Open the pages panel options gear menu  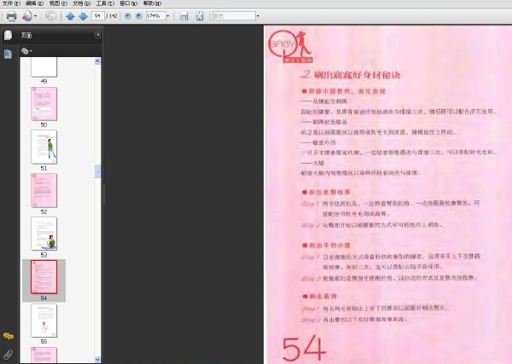[x=26, y=51]
